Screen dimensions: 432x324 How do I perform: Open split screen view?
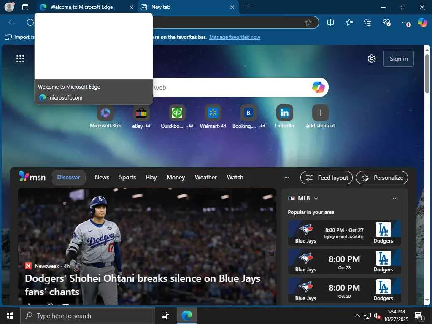point(330,23)
